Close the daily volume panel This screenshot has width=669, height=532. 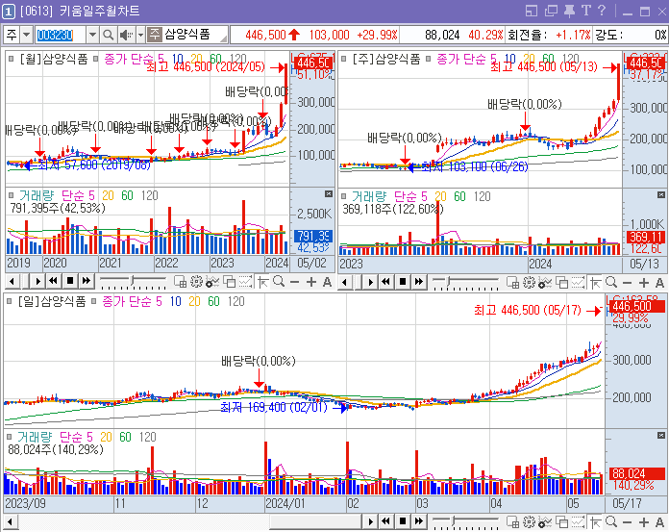661,436
